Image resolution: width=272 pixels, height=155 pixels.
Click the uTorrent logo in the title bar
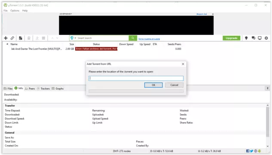coord(6,5)
